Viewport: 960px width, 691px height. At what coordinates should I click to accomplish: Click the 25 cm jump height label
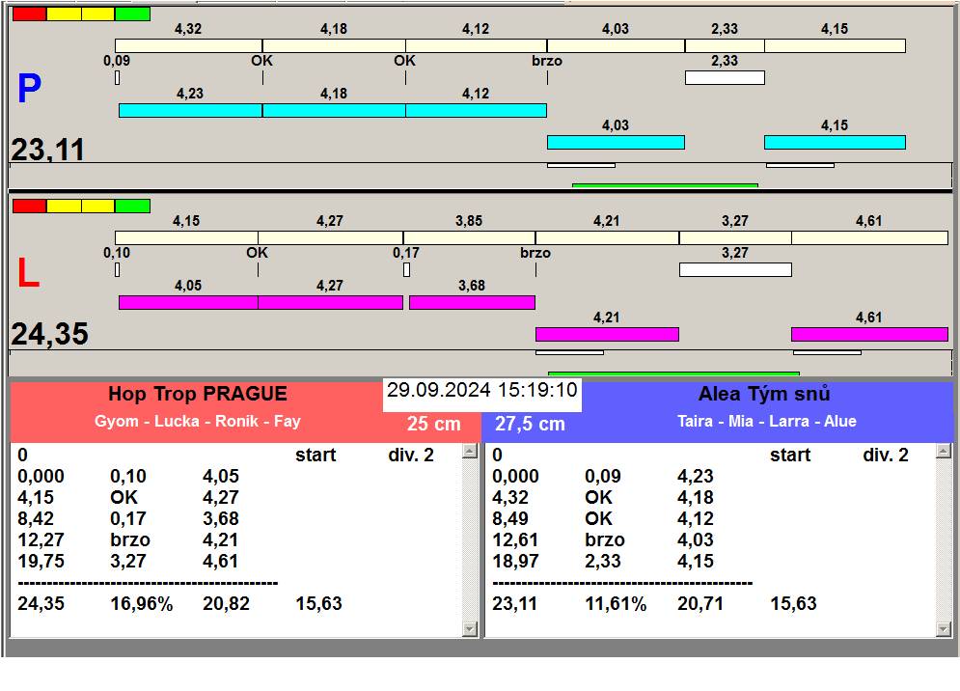click(x=433, y=424)
